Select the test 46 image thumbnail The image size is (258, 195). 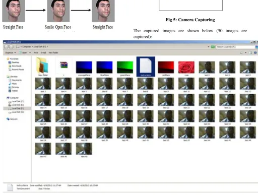(x=248, y=133)
